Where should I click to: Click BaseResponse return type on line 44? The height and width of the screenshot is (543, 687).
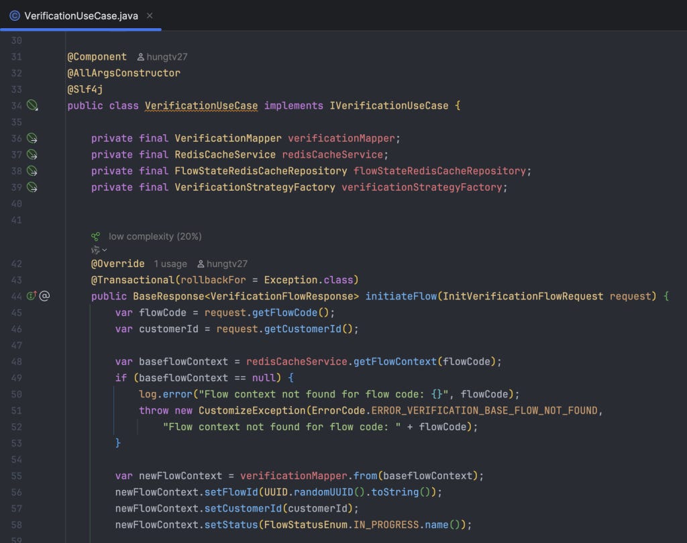(168, 296)
